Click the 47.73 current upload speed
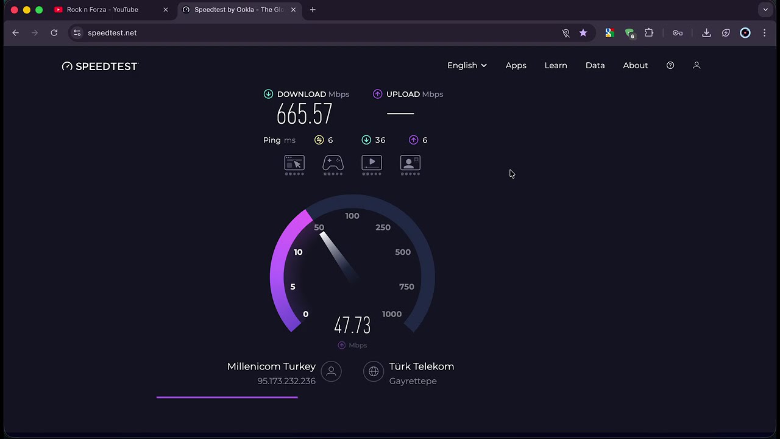The height and width of the screenshot is (439, 780). pyautogui.click(x=352, y=326)
